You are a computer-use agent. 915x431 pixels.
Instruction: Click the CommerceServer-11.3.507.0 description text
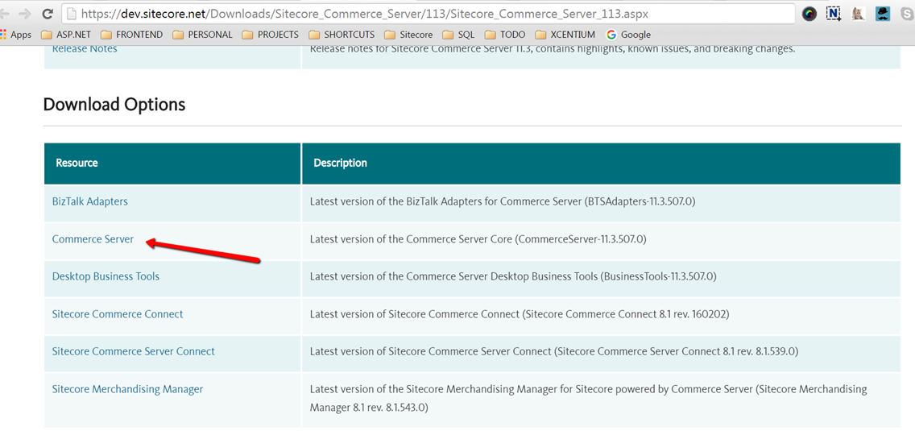tap(478, 238)
